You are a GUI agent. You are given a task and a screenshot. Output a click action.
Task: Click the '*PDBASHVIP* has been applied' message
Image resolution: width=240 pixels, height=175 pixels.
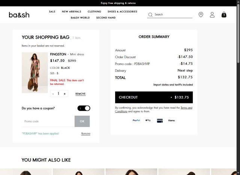(40, 133)
